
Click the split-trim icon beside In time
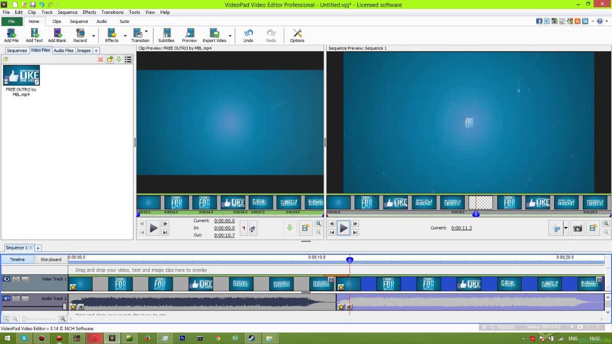pos(252,228)
